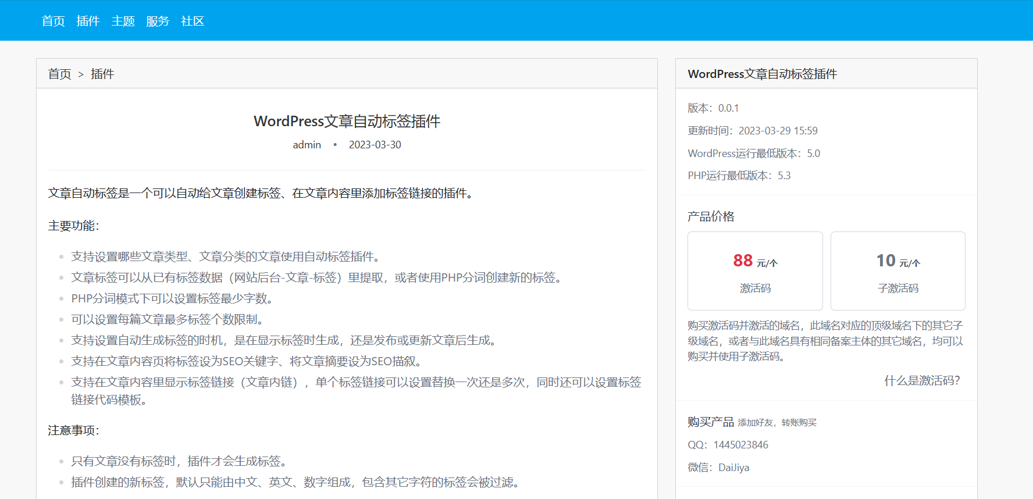Click the bullet about 文章内链 tag links
1033x499 pixels.
[x=356, y=391]
